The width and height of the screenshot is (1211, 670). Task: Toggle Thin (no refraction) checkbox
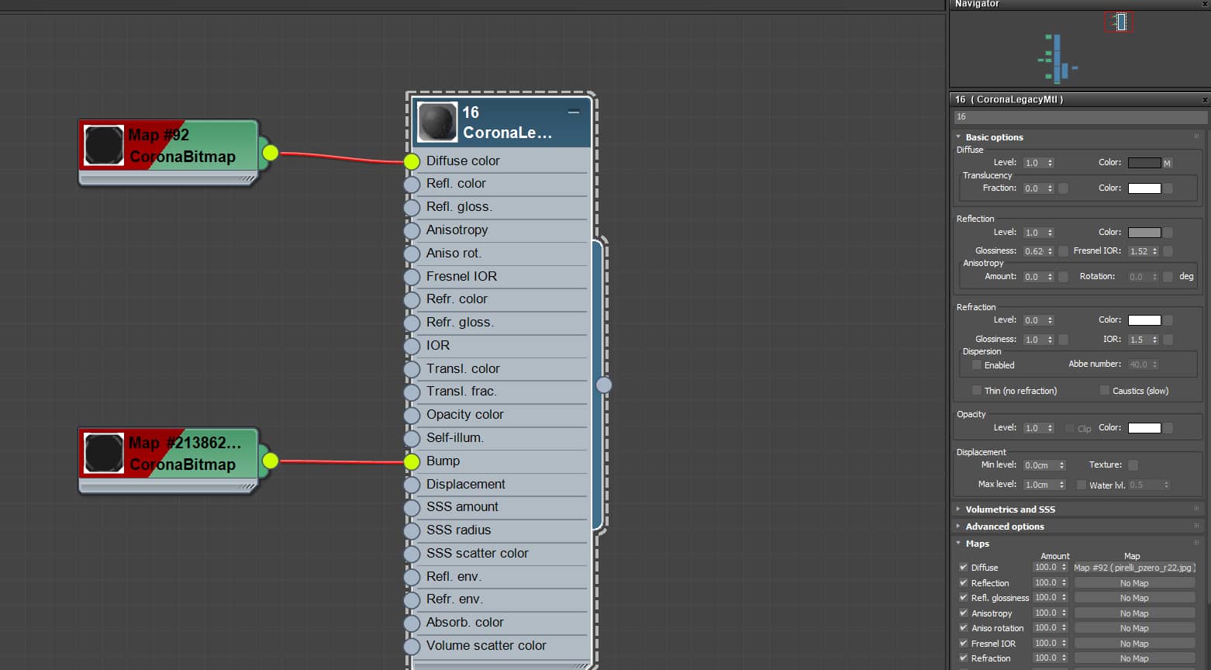(977, 391)
